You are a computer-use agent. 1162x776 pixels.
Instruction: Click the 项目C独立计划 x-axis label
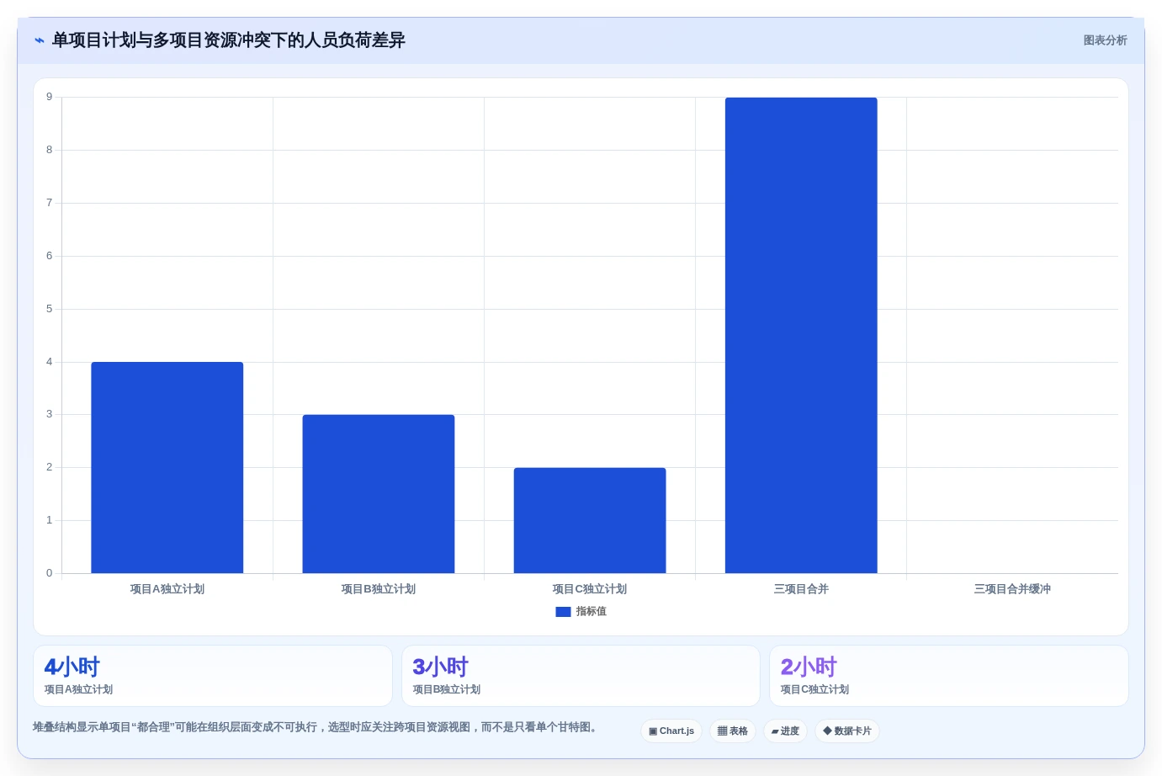point(590,589)
